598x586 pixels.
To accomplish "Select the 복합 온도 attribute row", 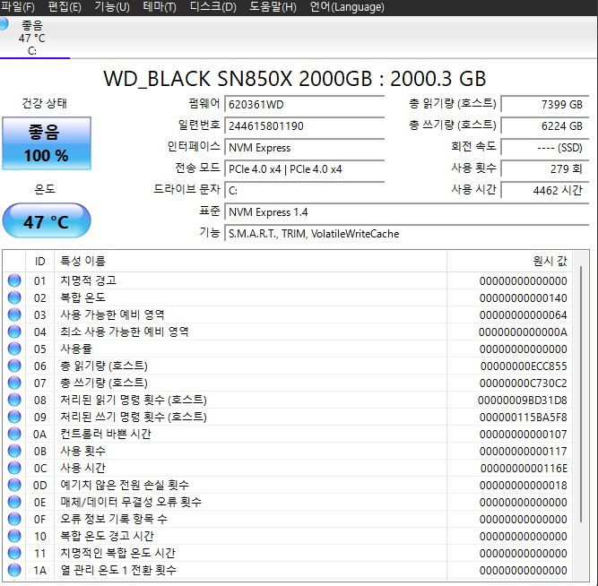I will pos(288,297).
